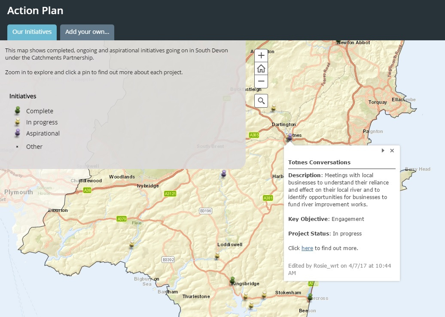The image size is (445, 317).
Task: Click the 'Project Status: In progress' text
Action: (325, 234)
